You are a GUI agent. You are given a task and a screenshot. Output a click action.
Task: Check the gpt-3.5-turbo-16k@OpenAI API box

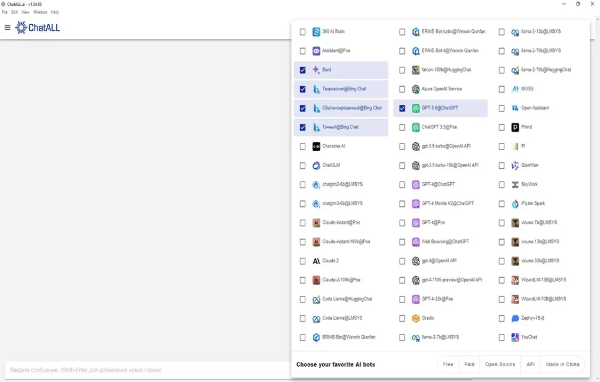point(402,166)
